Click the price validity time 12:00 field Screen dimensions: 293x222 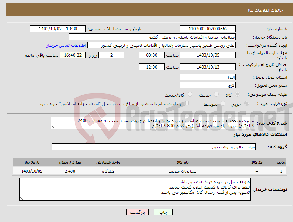[x=152, y=67]
